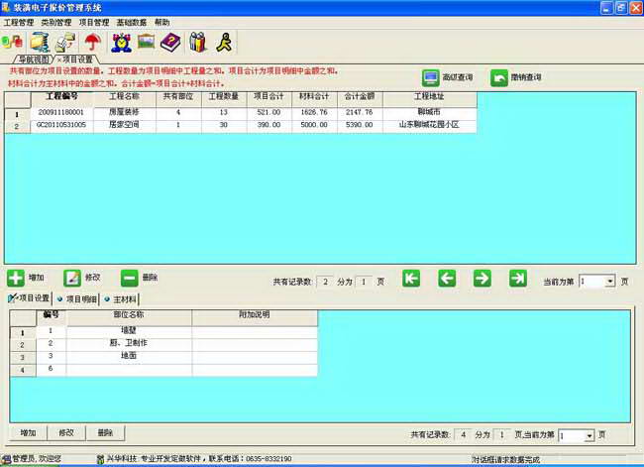Viewport: 644px width, 467px height.
Task: Click the green minus 删除 icon
Action: point(129,278)
